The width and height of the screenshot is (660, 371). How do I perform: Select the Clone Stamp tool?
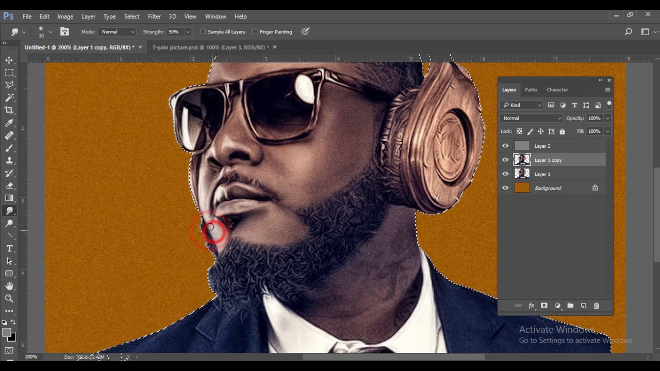[9, 161]
